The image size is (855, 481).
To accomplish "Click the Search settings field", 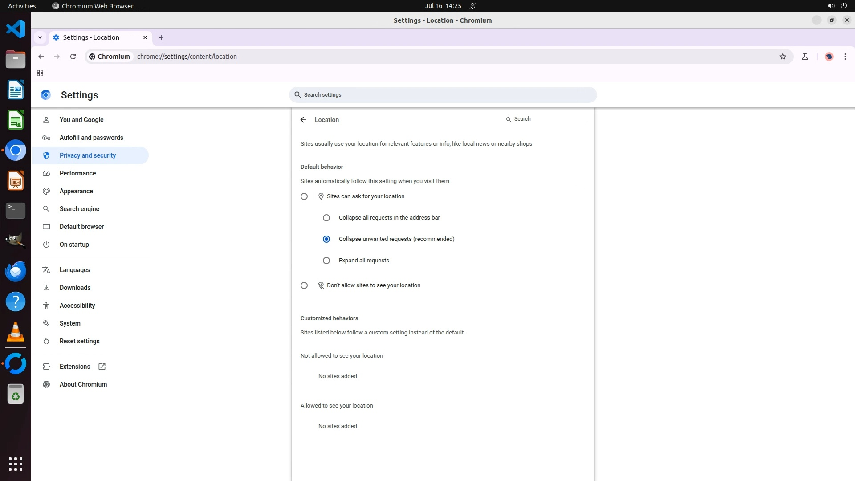I will coord(443,95).
